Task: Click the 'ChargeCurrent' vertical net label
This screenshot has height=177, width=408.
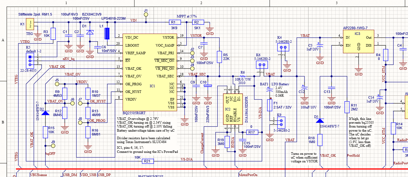Action: 202,144
